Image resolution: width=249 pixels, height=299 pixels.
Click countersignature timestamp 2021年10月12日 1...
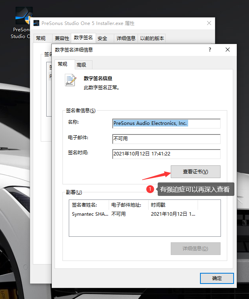pos(173,214)
